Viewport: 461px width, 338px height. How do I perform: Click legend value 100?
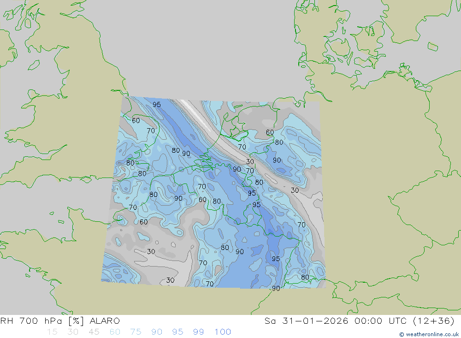(x=223, y=332)
